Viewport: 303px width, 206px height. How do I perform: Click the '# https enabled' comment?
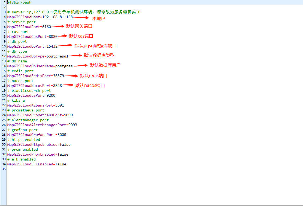(x=24, y=140)
